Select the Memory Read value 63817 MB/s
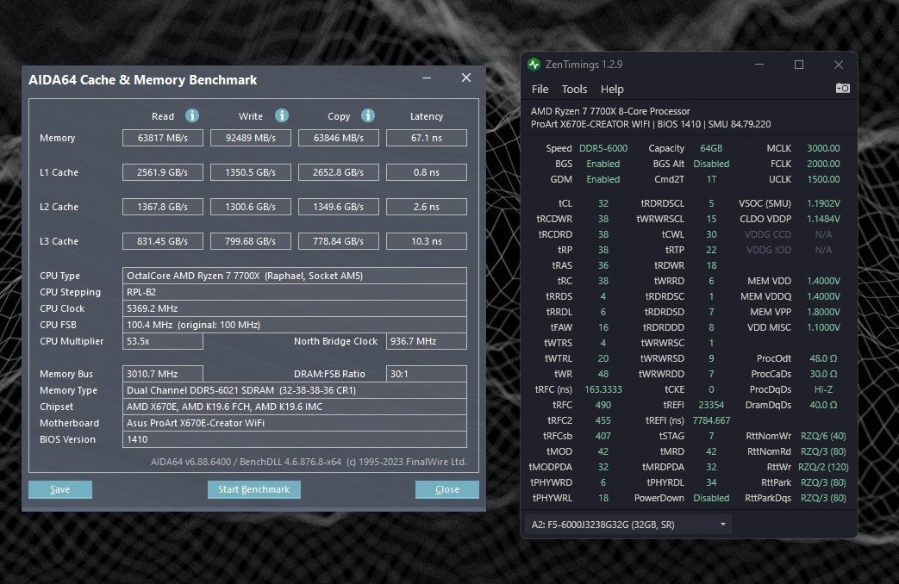Viewport: 899px width, 584px height. [163, 138]
